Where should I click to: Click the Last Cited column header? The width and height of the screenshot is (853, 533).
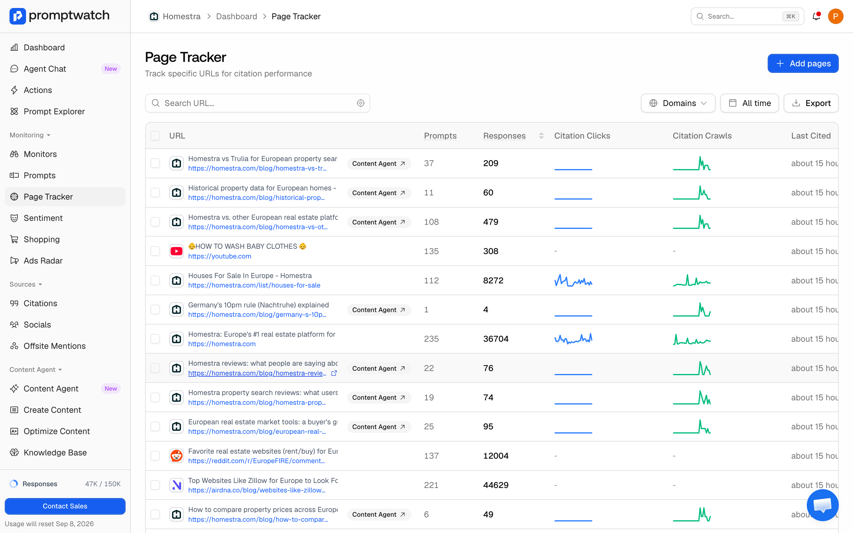point(811,136)
